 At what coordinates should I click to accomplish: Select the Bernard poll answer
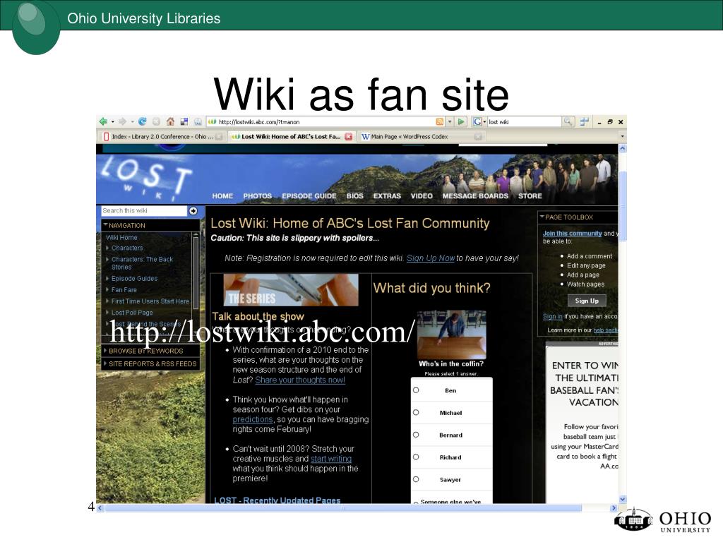point(416,435)
